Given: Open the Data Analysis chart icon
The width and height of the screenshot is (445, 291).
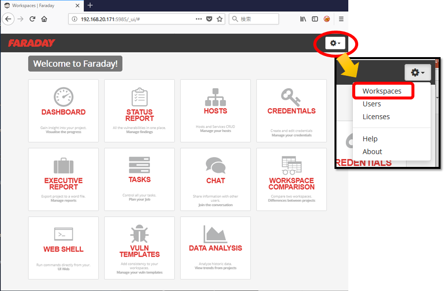Looking at the screenshot, I should click(216, 234).
